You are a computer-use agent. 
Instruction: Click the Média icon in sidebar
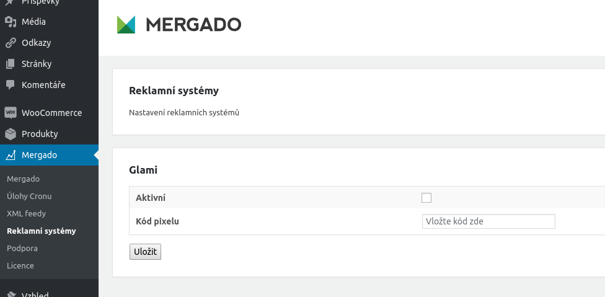click(10, 22)
